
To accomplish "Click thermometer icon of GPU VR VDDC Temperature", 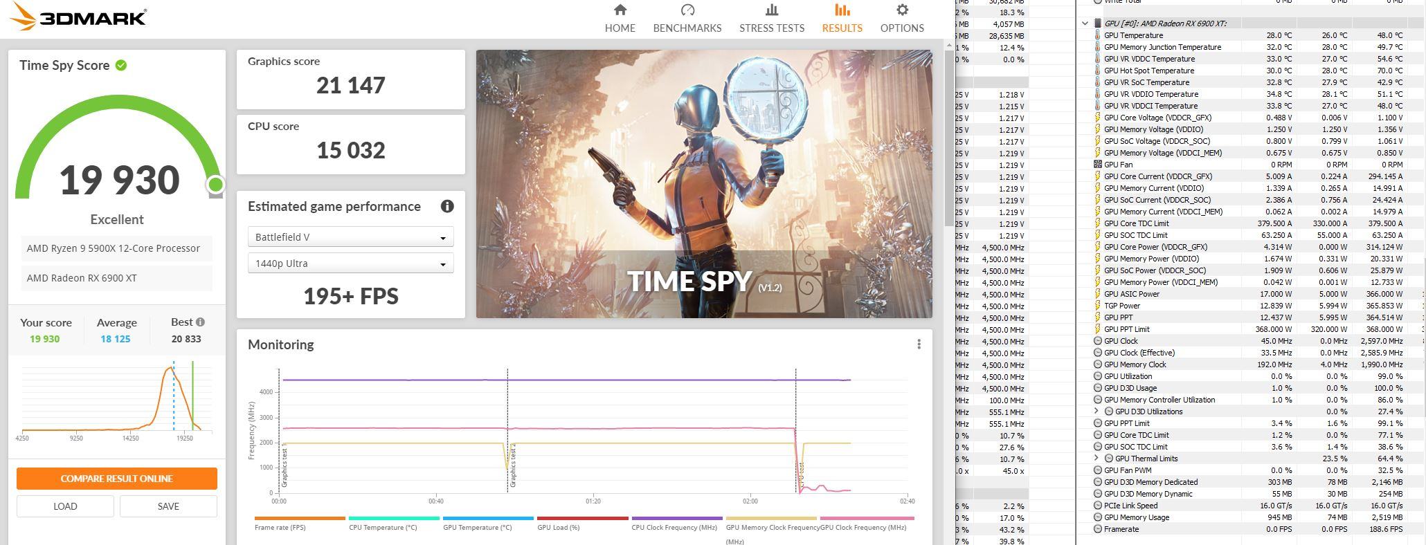I will (1097, 59).
